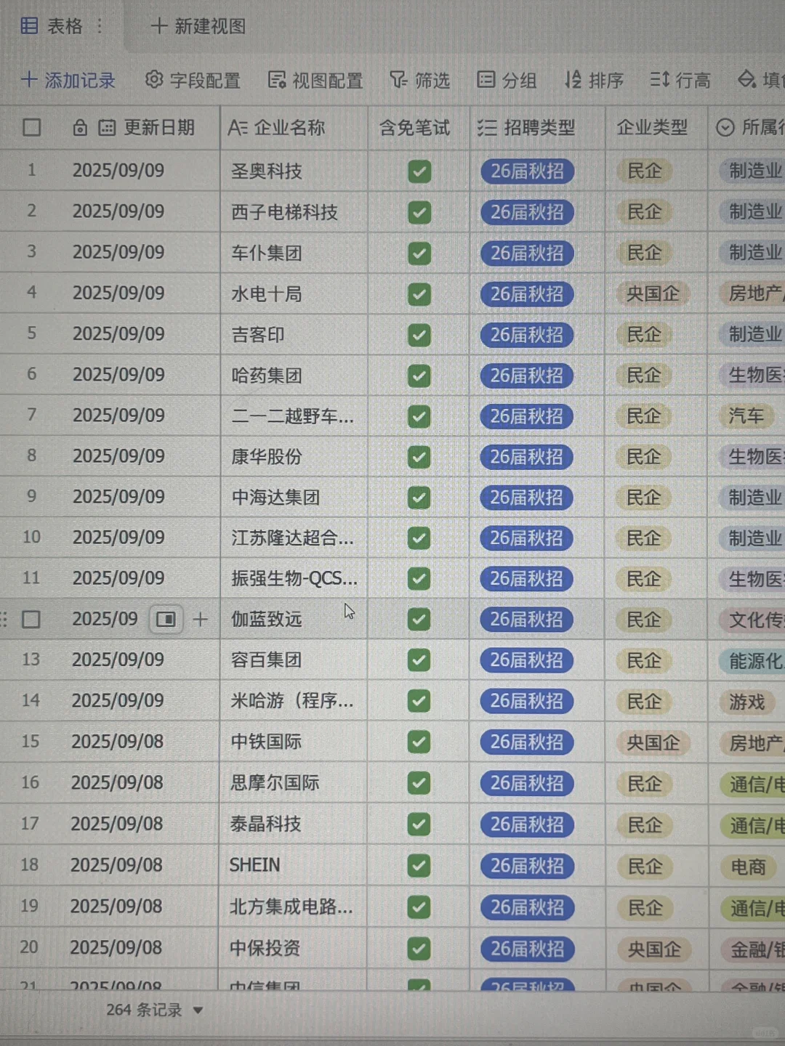785x1046 pixels.
Task: Toggle 含免笔试 checkbox for 吉客印
Action: click(x=419, y=335)
